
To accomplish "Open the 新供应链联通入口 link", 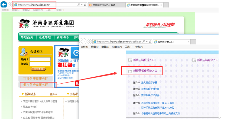I will pos(144,60).
